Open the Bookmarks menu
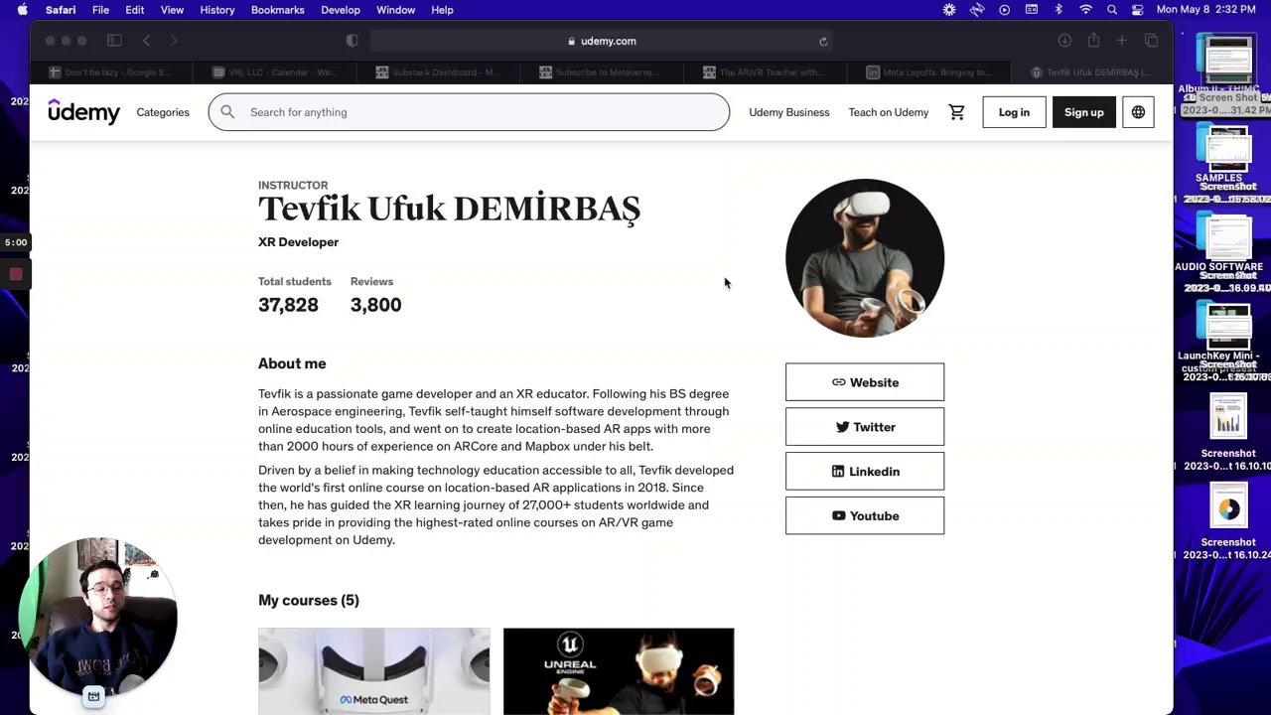Image resolution: width=1271 pixels, height=715 pixels. (277, 10)
